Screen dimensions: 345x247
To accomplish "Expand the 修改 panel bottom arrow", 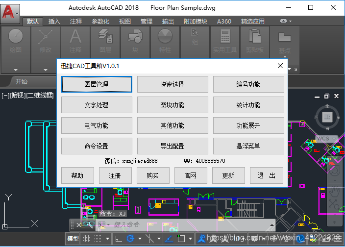I will click(45, 70).
